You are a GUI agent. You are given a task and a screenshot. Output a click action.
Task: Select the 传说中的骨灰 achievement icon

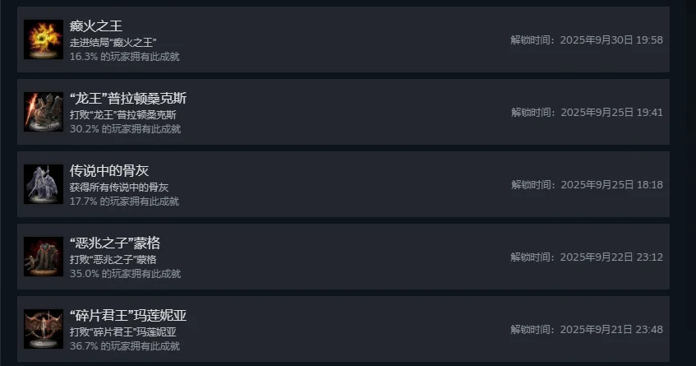[x=44, y=184]
